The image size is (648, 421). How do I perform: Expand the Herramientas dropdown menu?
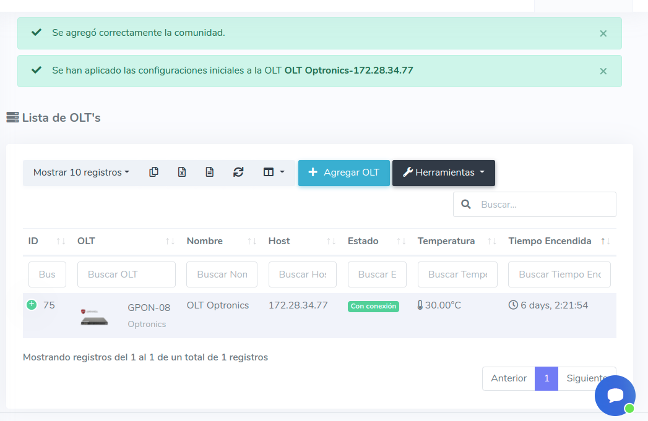point(443,172)
